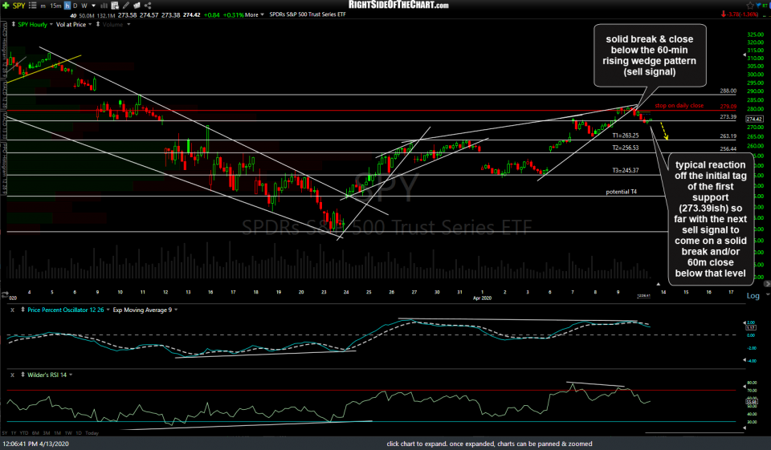Switch timeframe to 15m
The image size is (771, 450).
coord(55,6)
